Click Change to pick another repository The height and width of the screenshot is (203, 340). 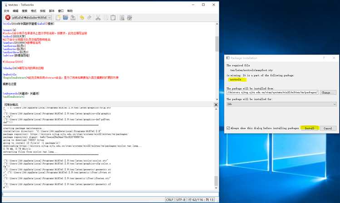[328, 92]
